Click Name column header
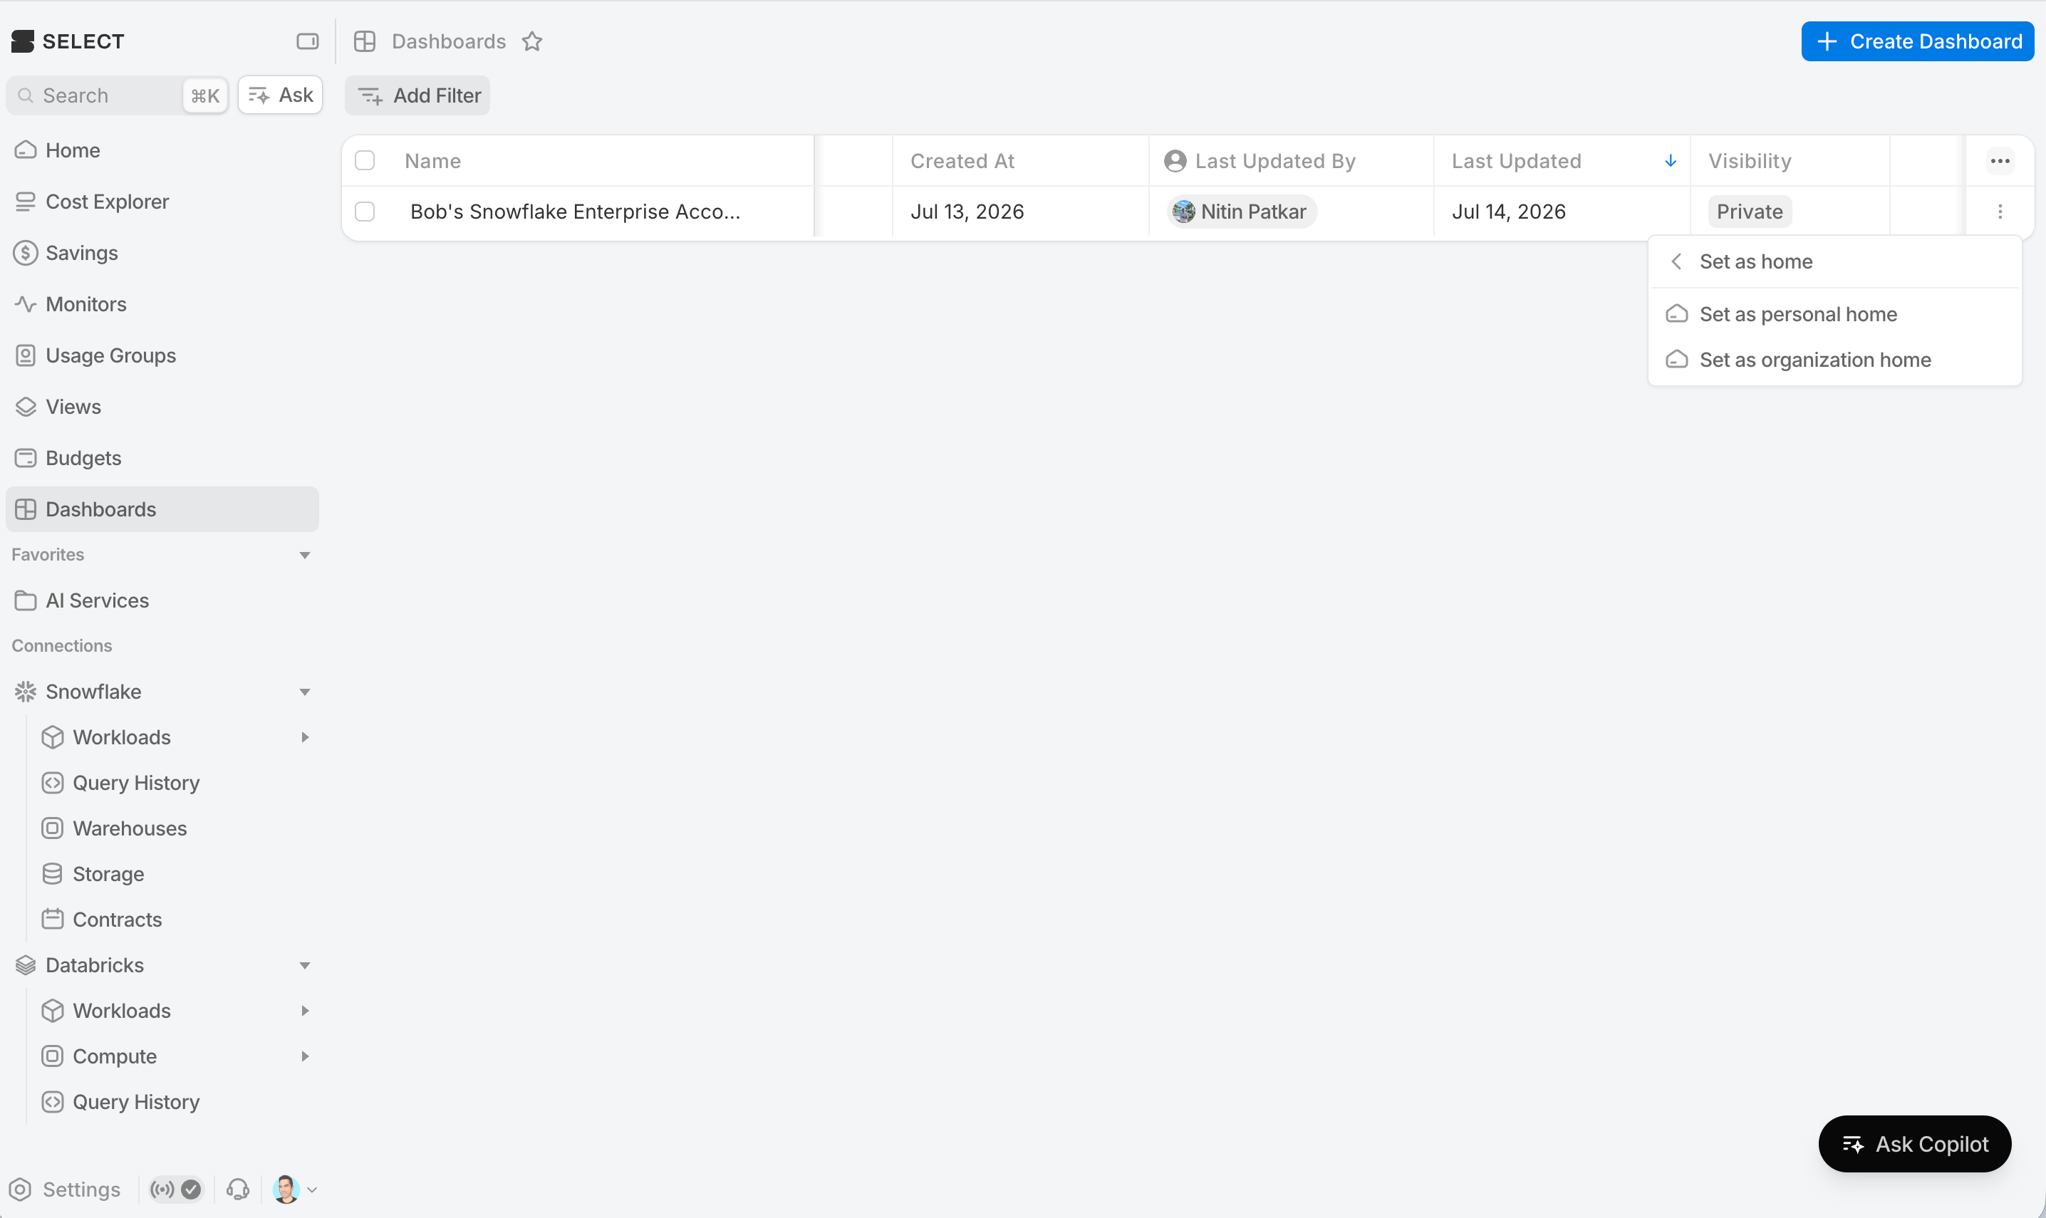This screenshot has width=2046, height=1218. pyautogui.click(x=432, y=161)
